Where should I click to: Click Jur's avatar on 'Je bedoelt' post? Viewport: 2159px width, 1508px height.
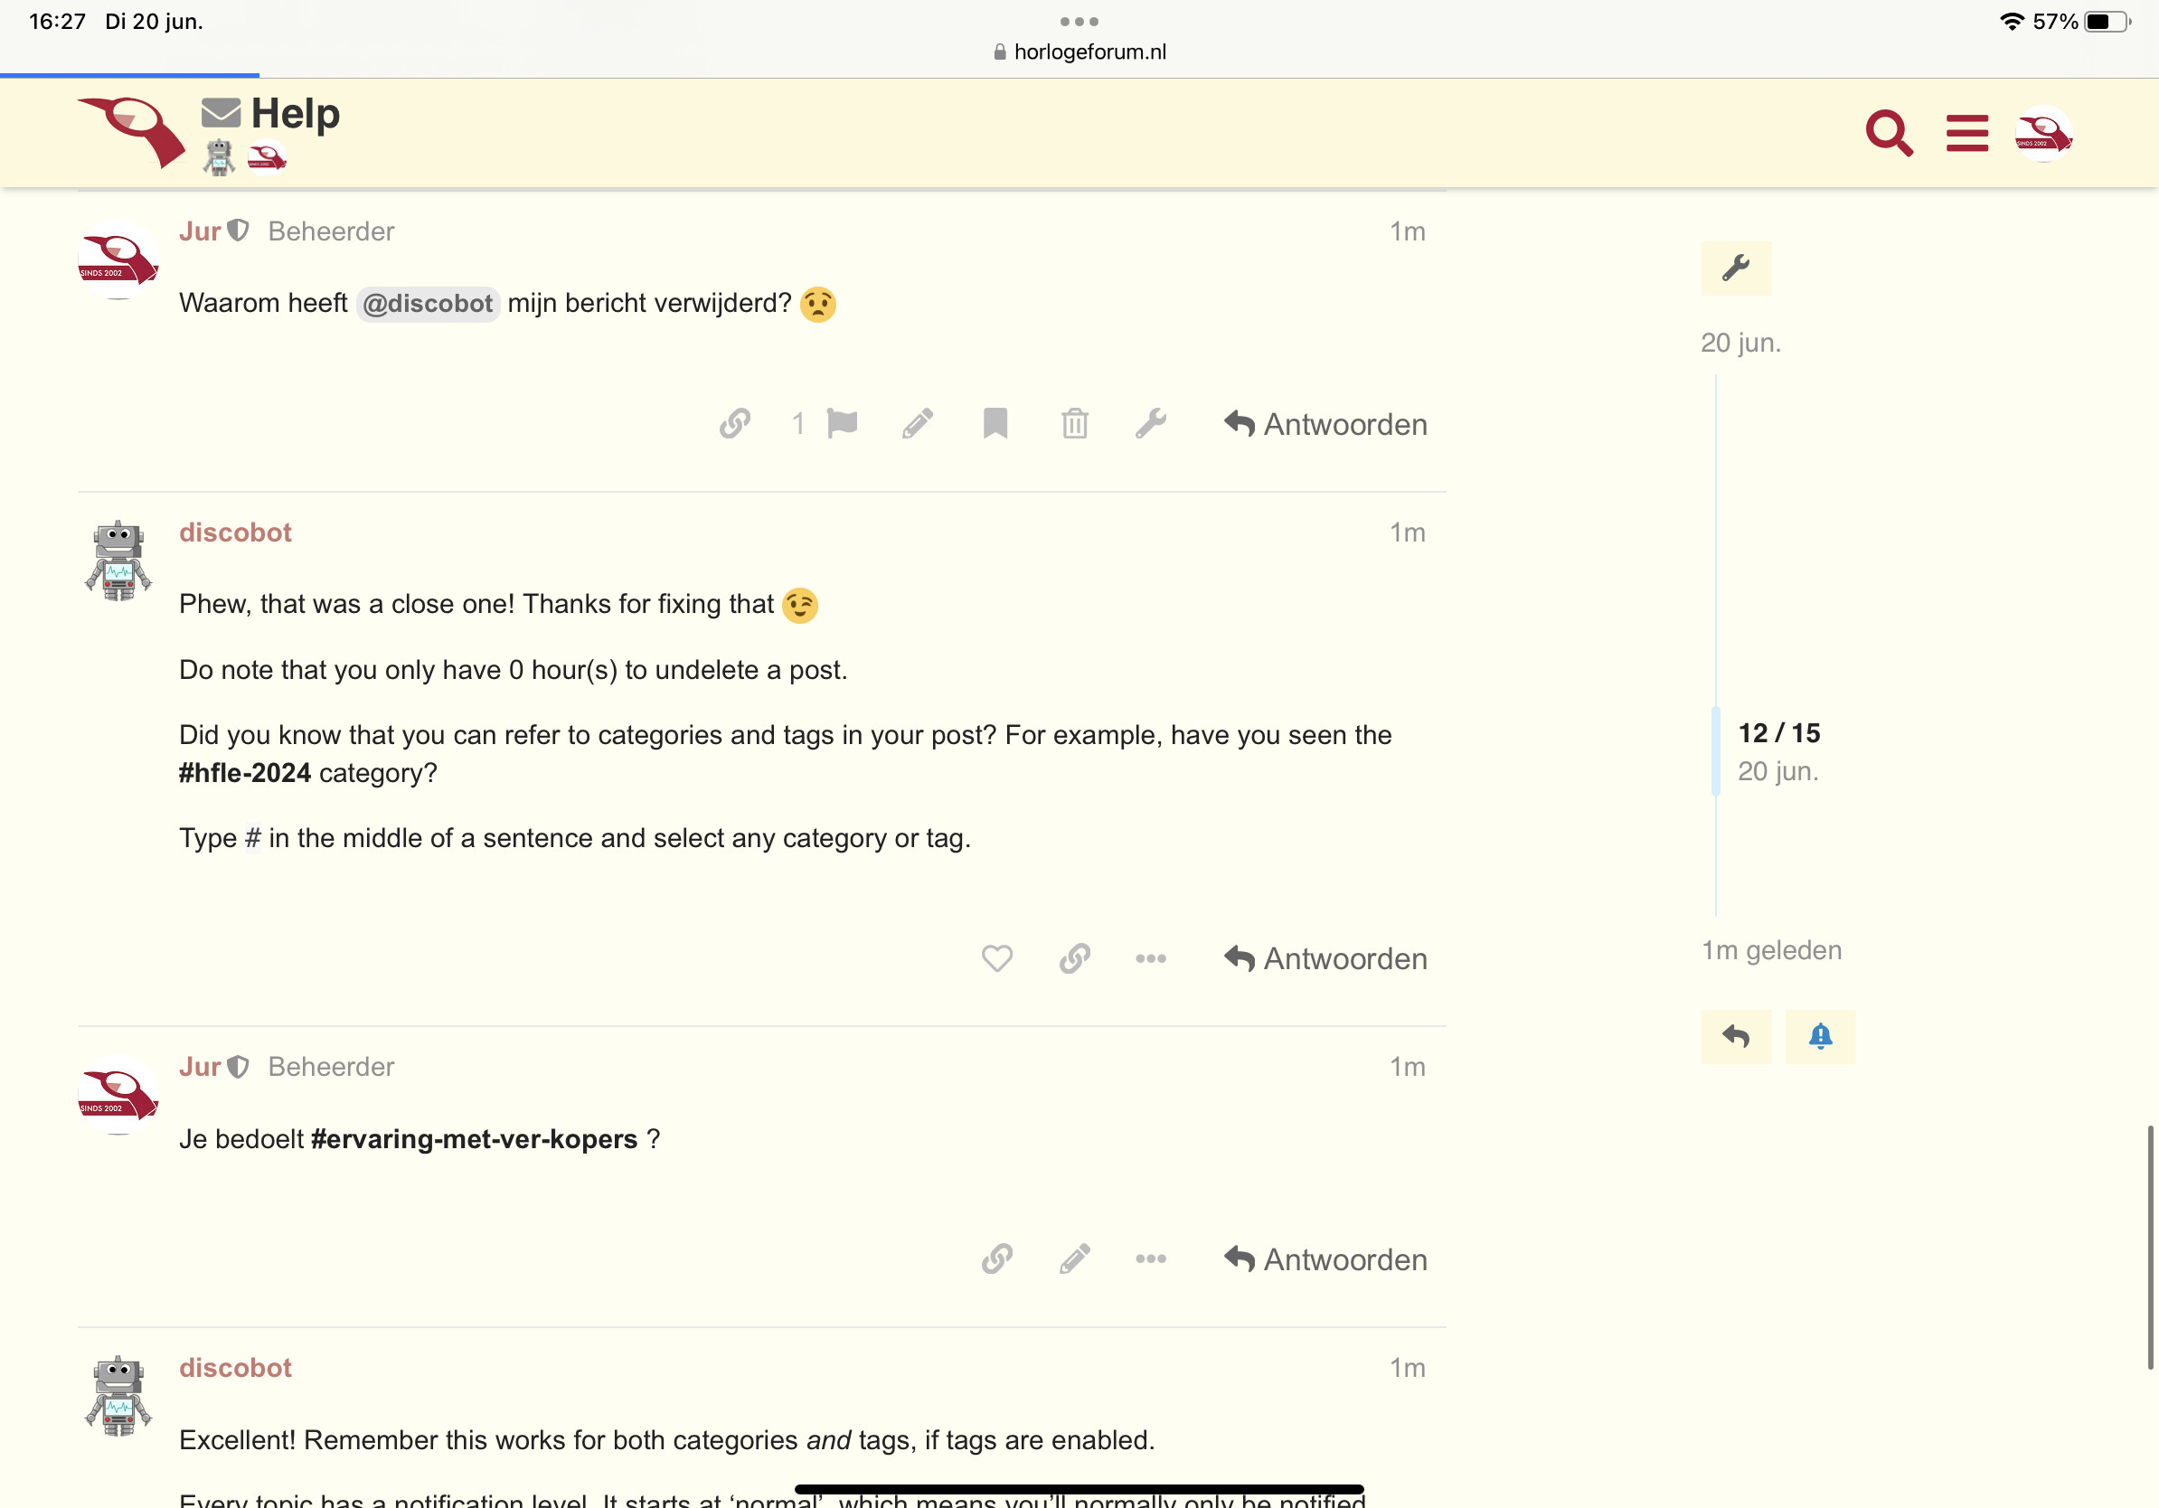[x=118, y=1094]
